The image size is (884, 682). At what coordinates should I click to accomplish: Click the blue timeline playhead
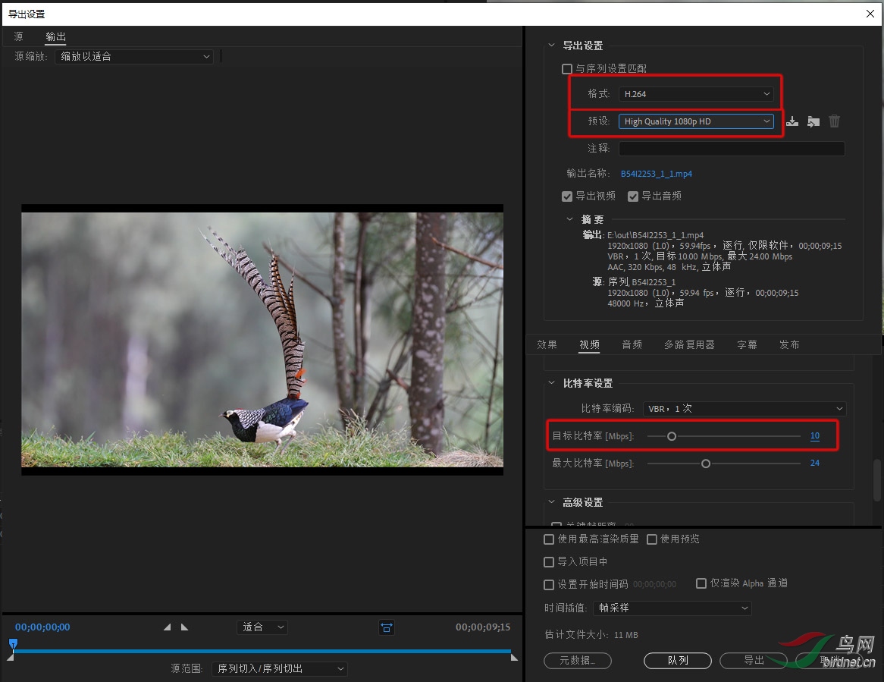[x=13, y=643]
